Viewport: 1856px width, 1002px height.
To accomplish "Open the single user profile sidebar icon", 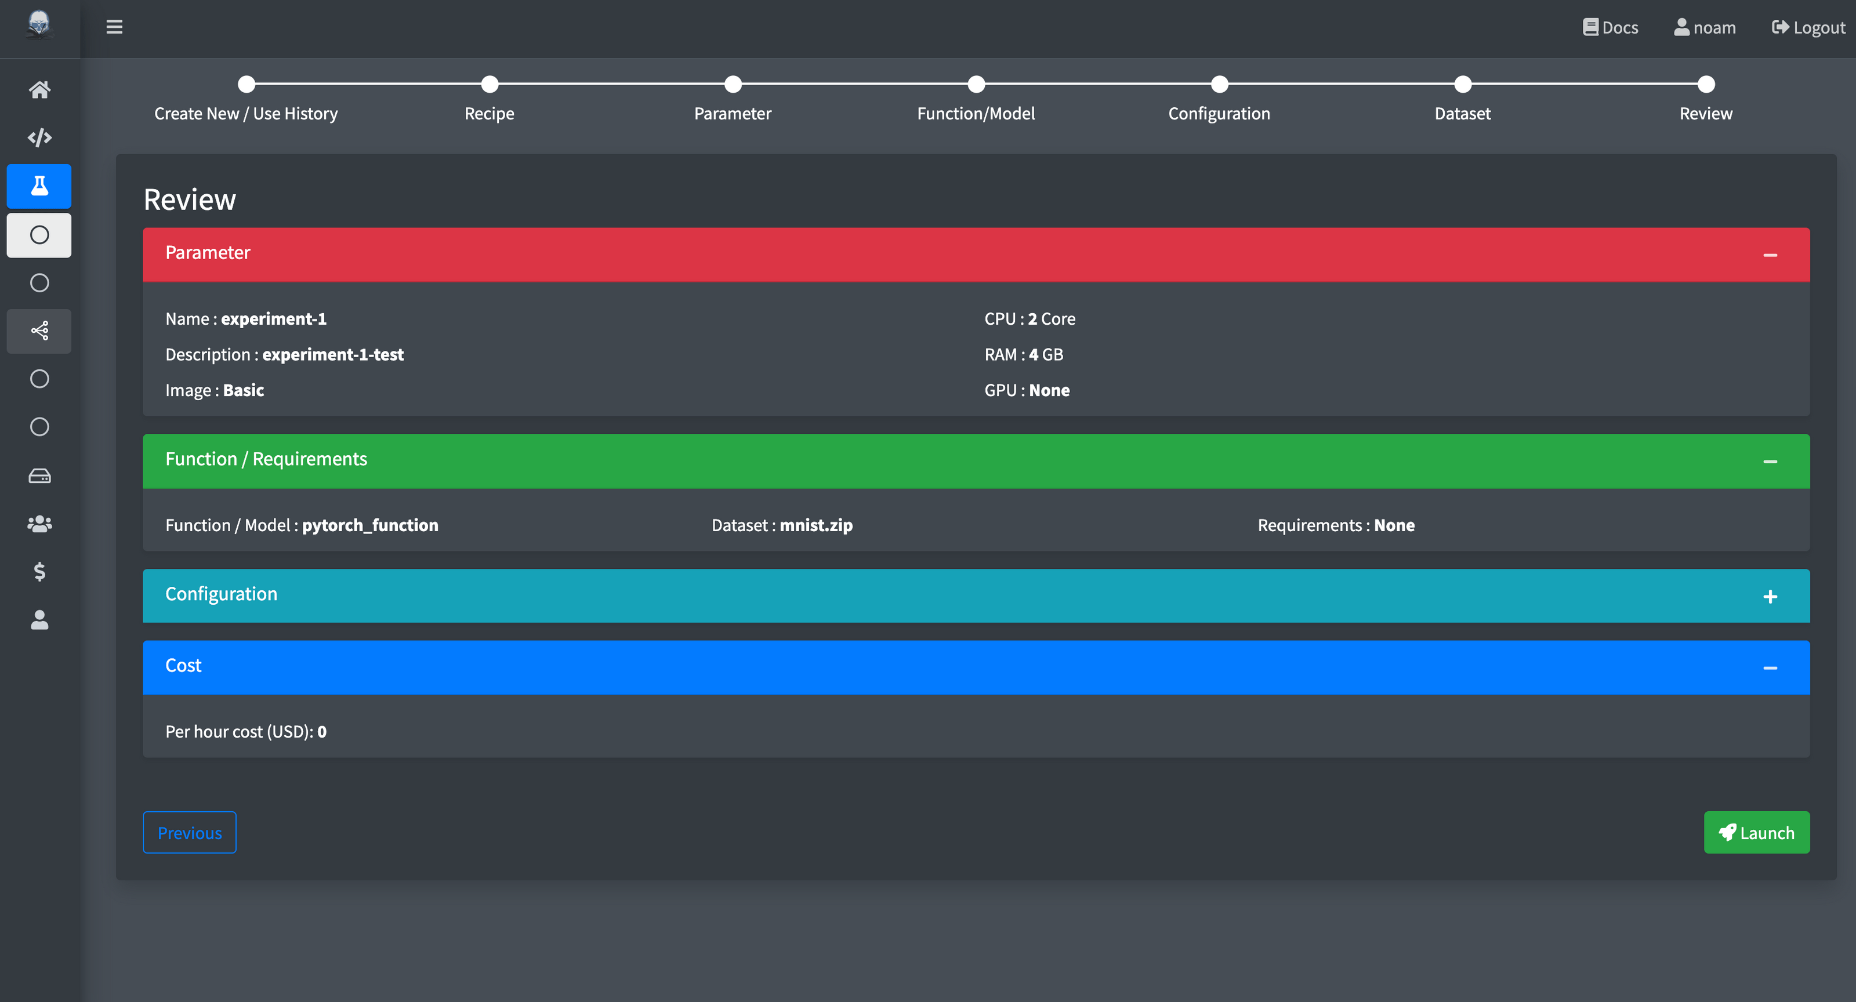I will pos(39,620).
